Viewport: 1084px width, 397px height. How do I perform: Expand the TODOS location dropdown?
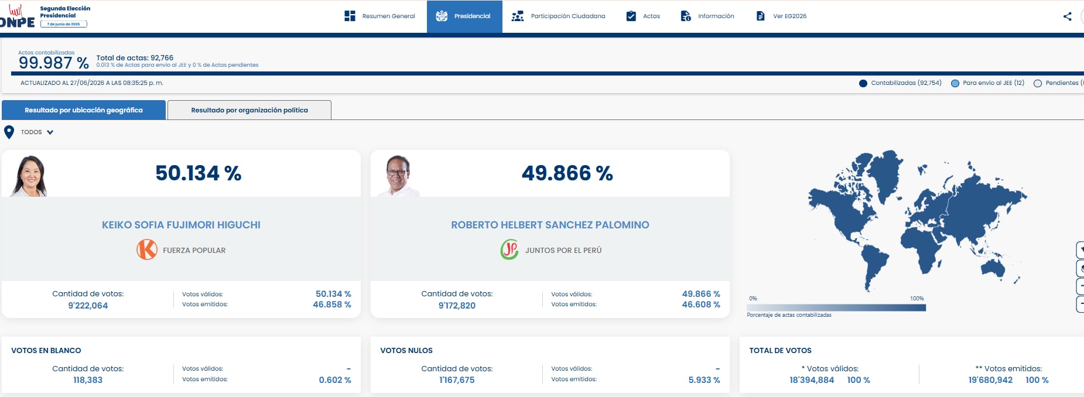[37, 132]
